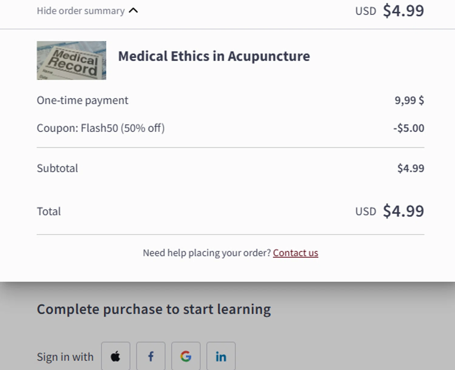The height and width of the screenshot is (370, 455).
Task: Collapse summary using the chevron arrow
Action: pos(133,11)
